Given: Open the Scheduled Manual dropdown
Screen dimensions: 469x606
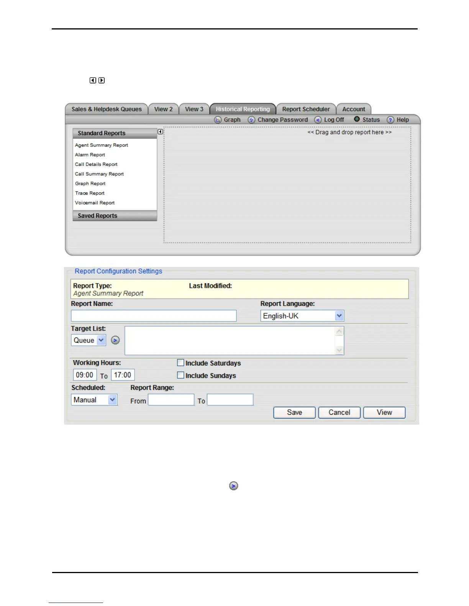Looking at the screenshot, I should 94,400.
